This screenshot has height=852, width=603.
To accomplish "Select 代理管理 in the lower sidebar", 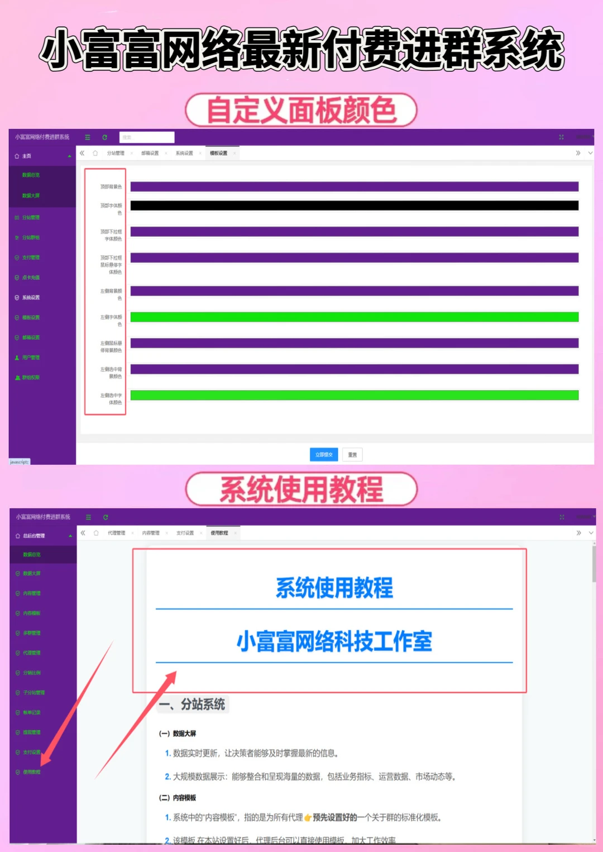I will click(31, 653).
